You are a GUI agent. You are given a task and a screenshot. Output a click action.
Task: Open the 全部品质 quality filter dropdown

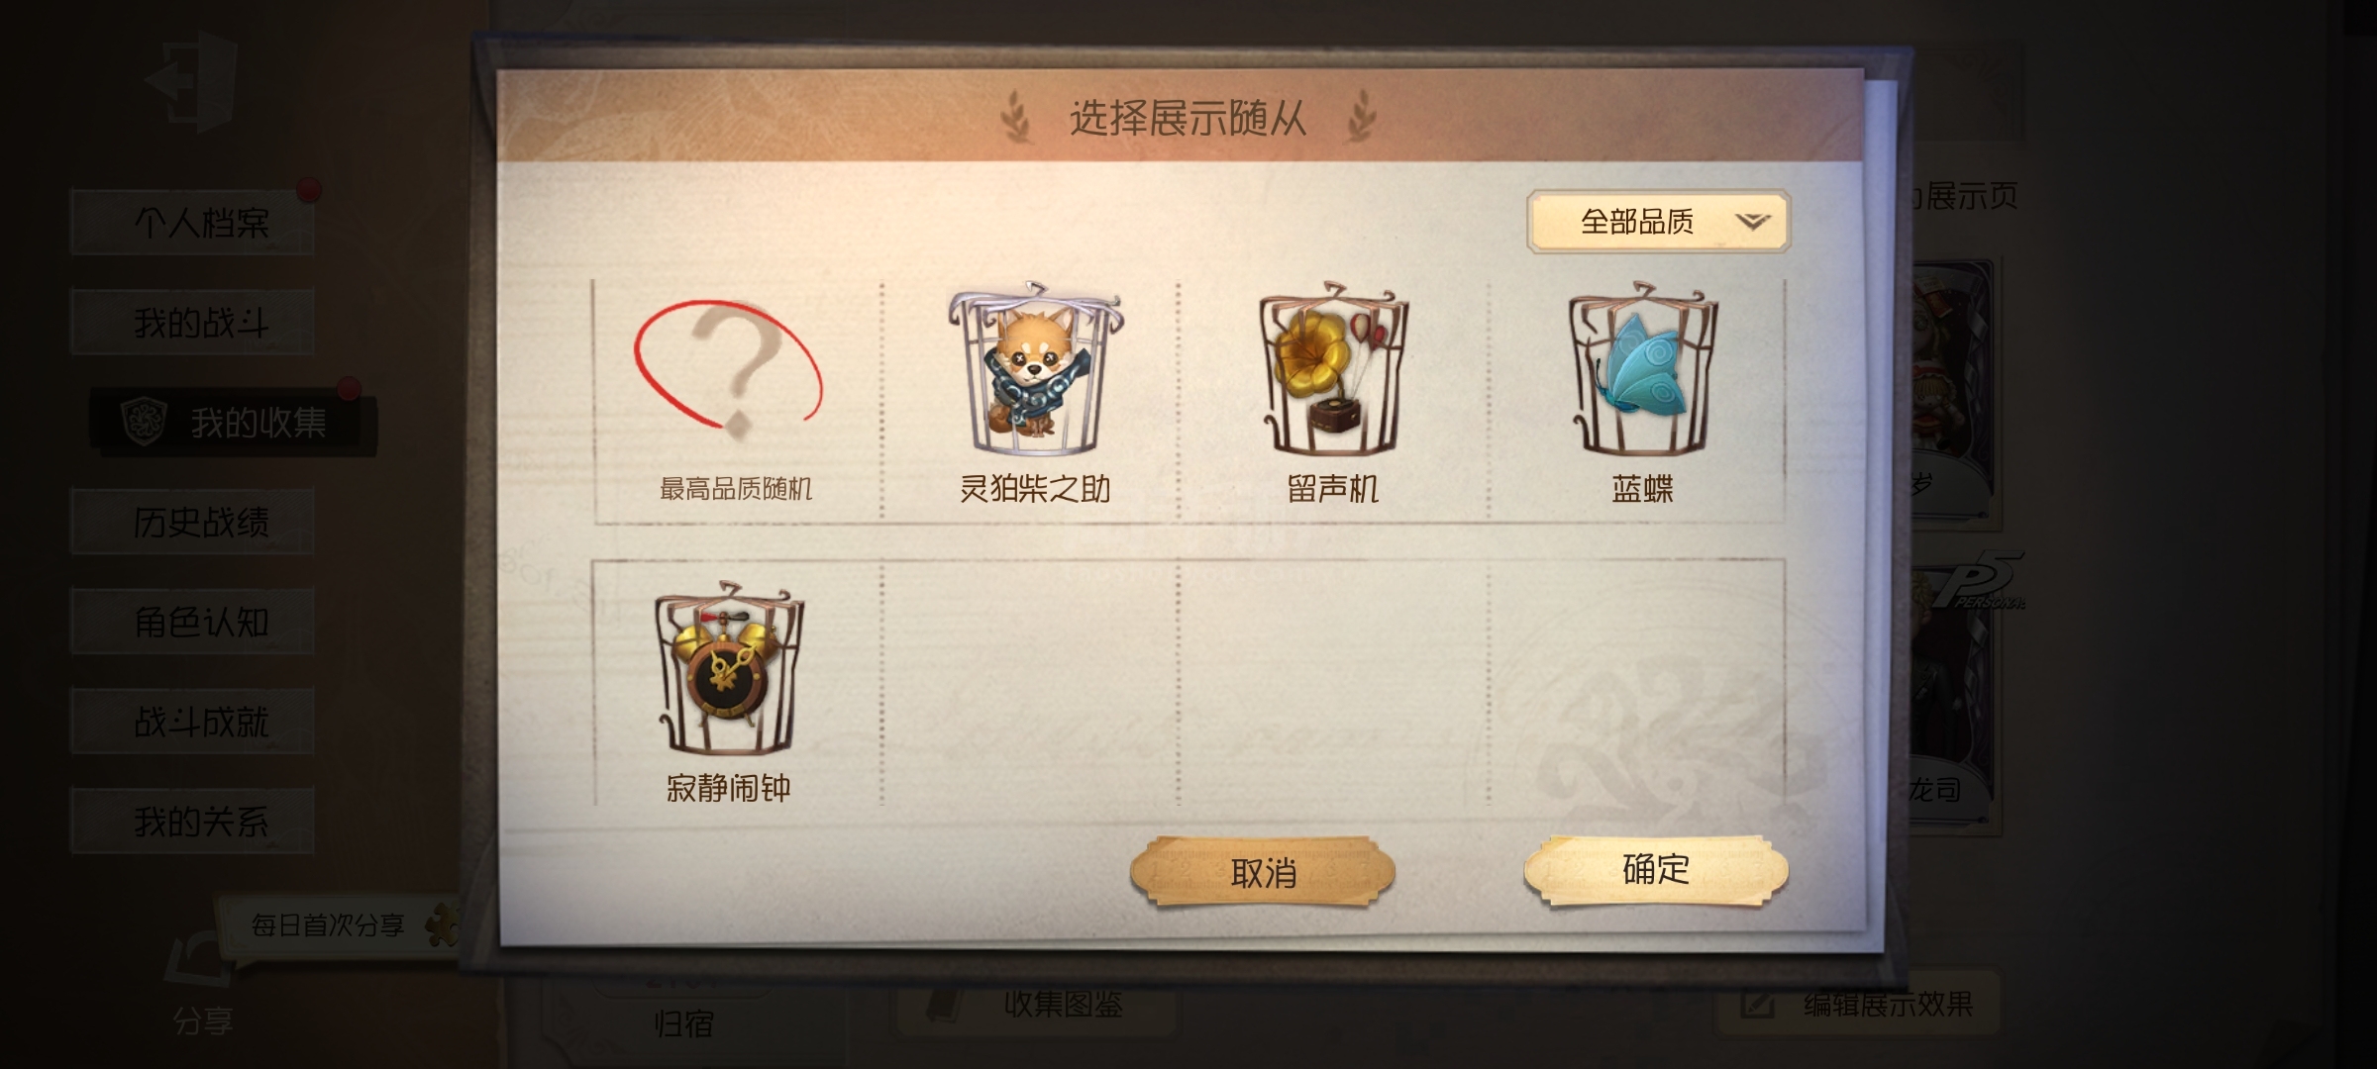(1658, 222)
